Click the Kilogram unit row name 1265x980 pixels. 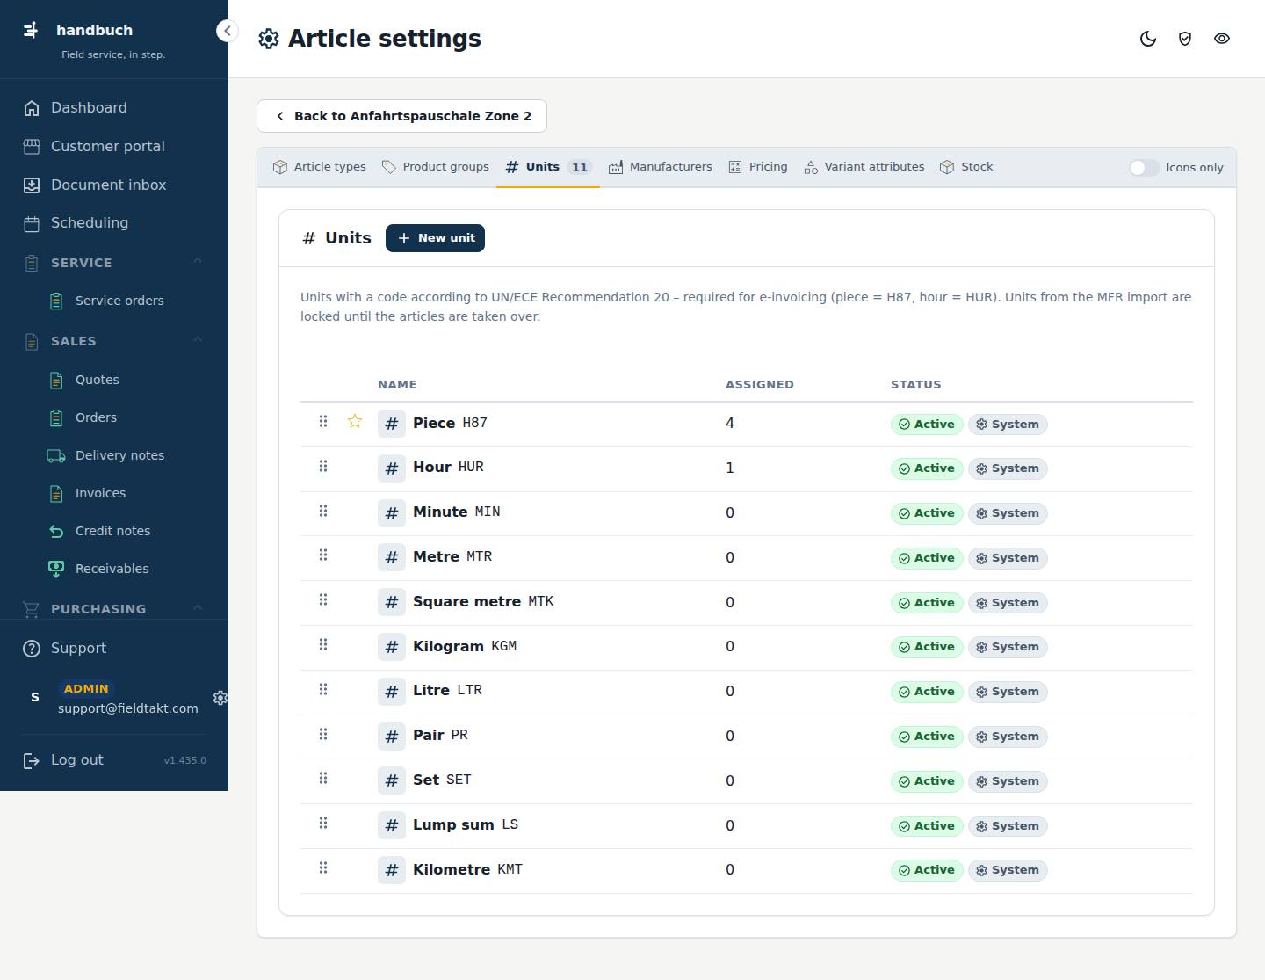[448, 647]
